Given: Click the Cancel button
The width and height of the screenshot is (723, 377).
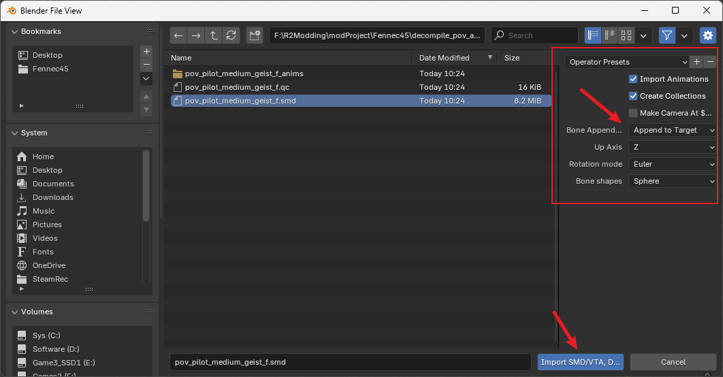Looking at the screenshot, I should click(x=673, y=362).
